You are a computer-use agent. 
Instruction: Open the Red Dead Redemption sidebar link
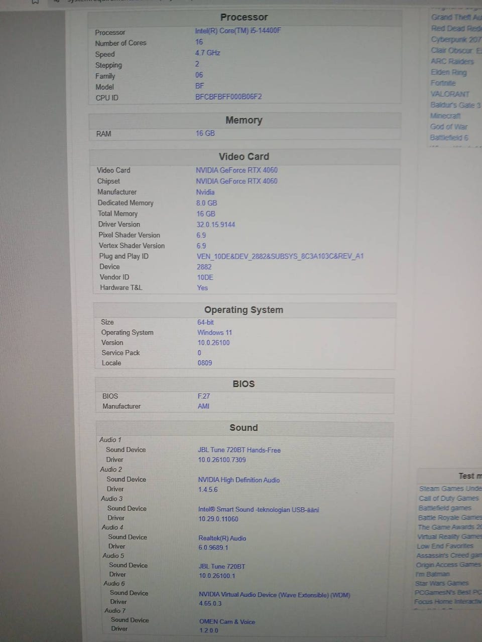456,28
